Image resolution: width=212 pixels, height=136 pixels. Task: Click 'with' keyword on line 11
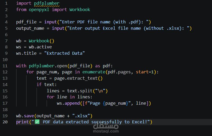coord(21,66)
